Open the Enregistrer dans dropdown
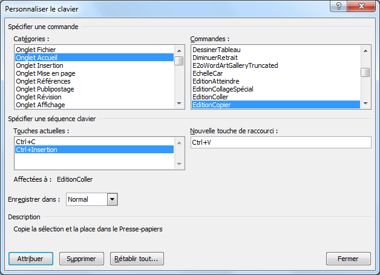The width and height of the screenshot is (380, 275). coord(112,199)
